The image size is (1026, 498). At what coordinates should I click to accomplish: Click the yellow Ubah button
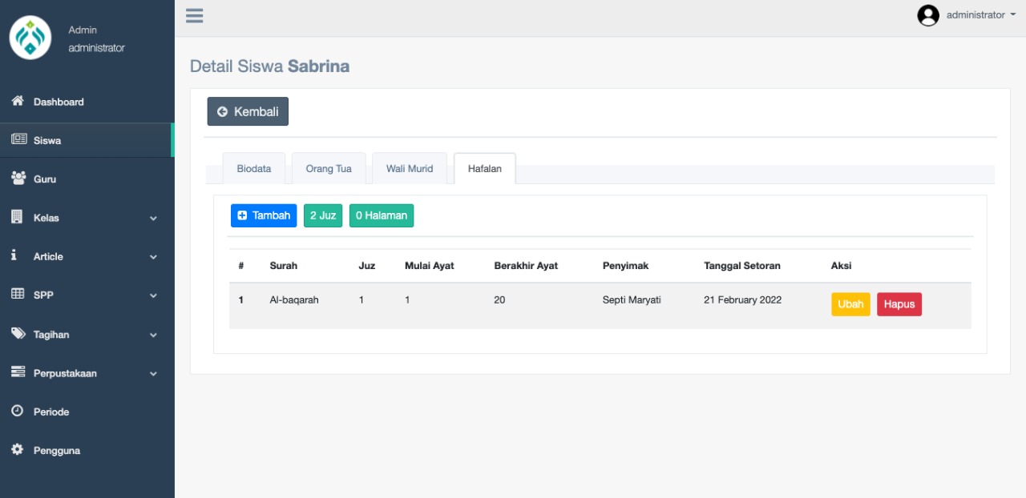coord(850,304)
